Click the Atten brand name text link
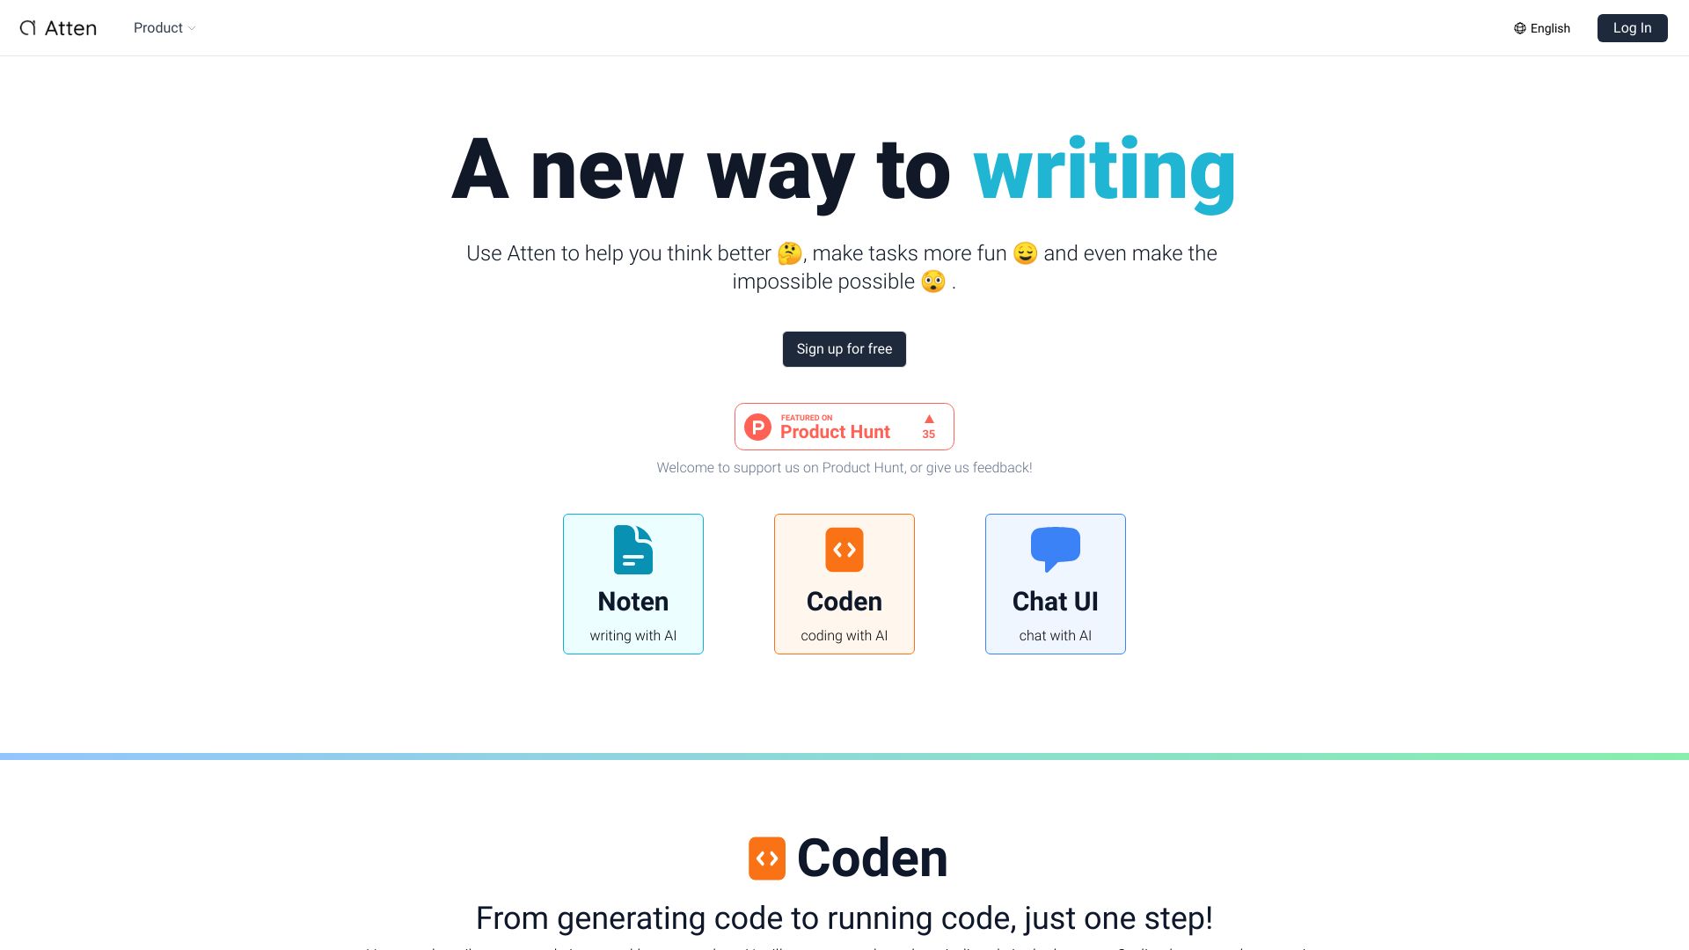 [x=72, y=26]
